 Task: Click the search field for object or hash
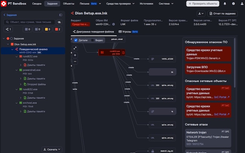29,22
